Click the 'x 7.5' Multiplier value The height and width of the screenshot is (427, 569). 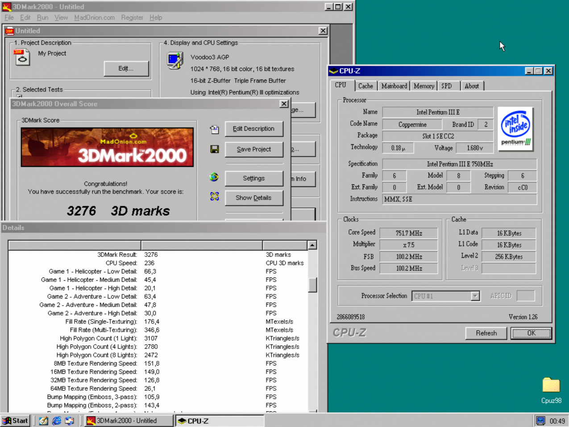408,245
